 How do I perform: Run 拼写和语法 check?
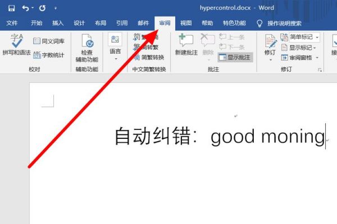[16, 45]
